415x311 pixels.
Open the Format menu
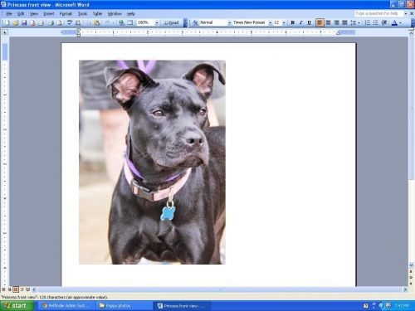66,13
